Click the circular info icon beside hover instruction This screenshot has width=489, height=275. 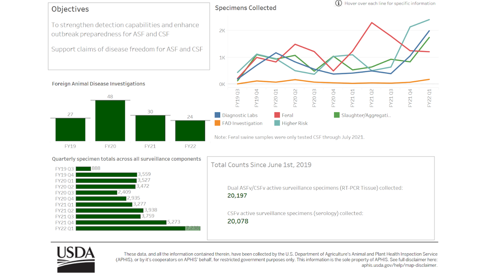tap(338, 3)
